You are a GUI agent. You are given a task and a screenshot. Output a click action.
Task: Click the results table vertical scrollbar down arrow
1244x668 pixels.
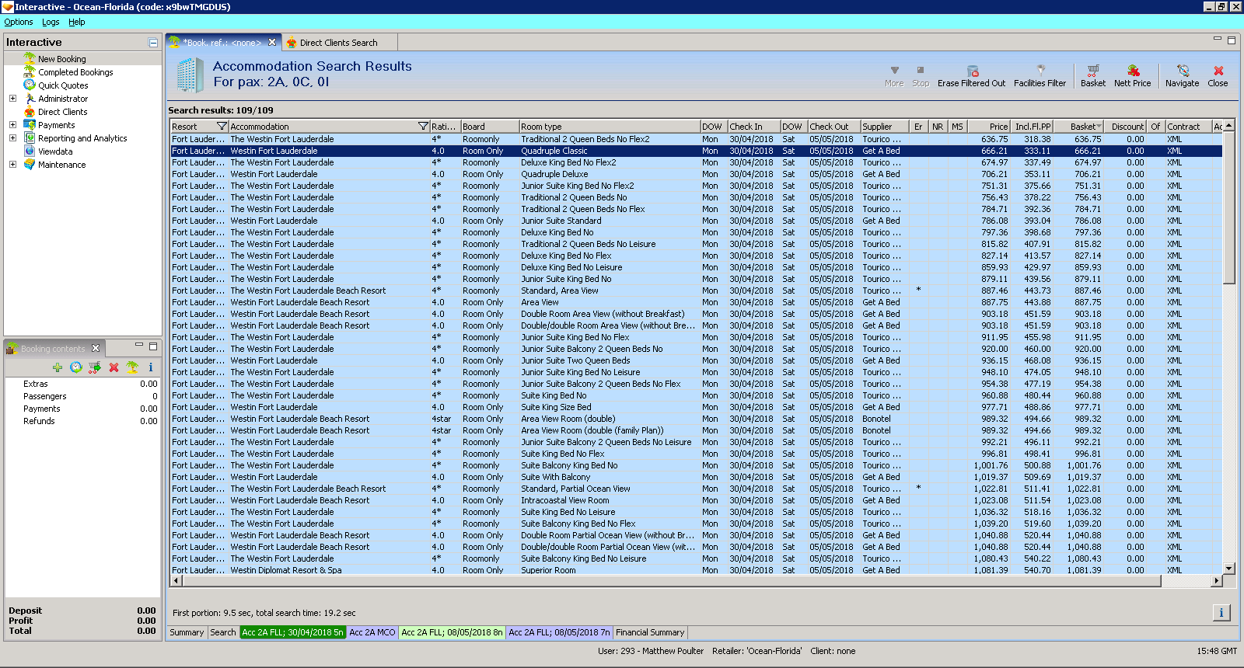[1229, 569]
